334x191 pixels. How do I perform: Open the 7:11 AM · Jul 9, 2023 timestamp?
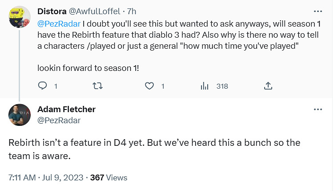[x=46, y=178]
